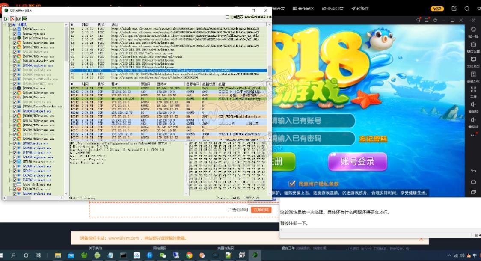Screen dimensions: 481x261
Task: Click emulator recent apps icon
Action: pyautogui.click(x=473, y=192)
